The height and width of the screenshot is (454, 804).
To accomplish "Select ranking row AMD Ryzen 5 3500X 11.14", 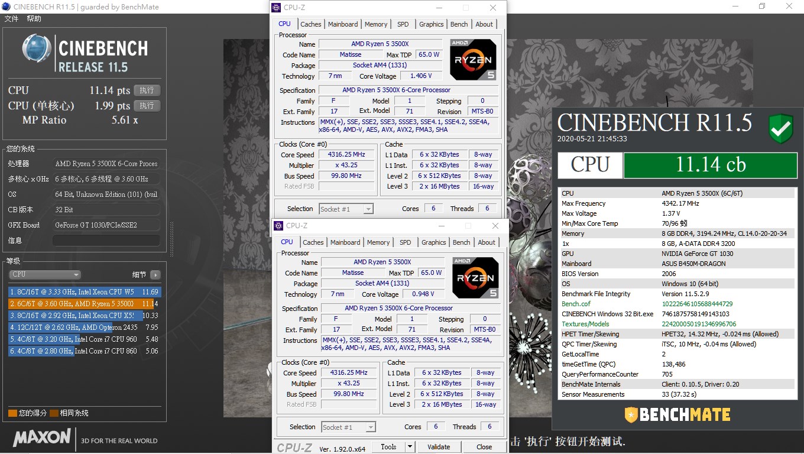I will [x=85, y=304].
